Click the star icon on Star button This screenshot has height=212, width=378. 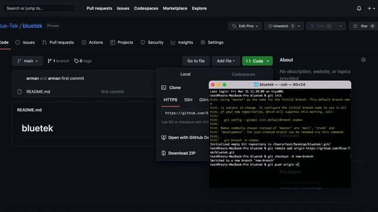click(356, 26)
